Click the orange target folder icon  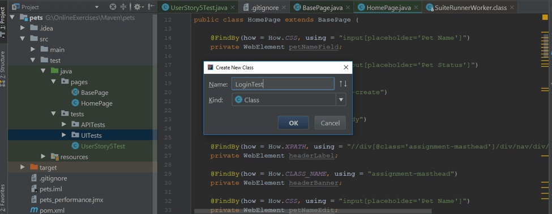34,167
